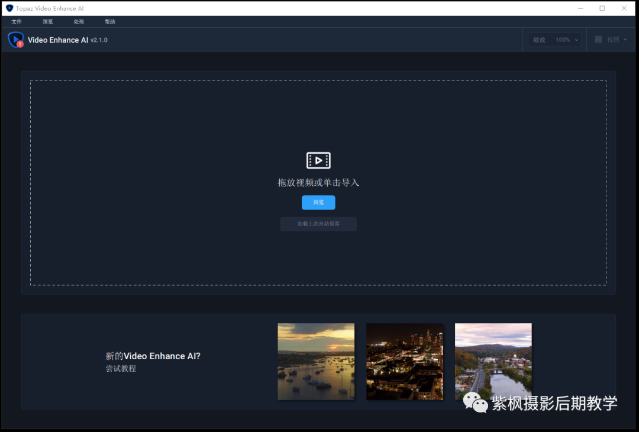Close the Topaz Video Enhance AI window

[x=624, y=8]
